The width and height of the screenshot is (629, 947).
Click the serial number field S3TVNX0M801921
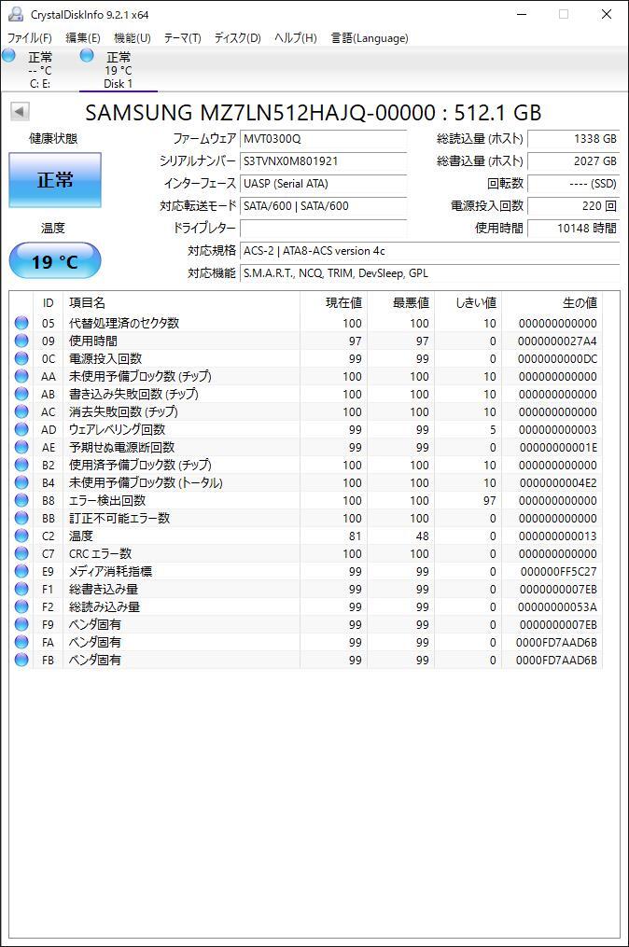click(323, 161)
